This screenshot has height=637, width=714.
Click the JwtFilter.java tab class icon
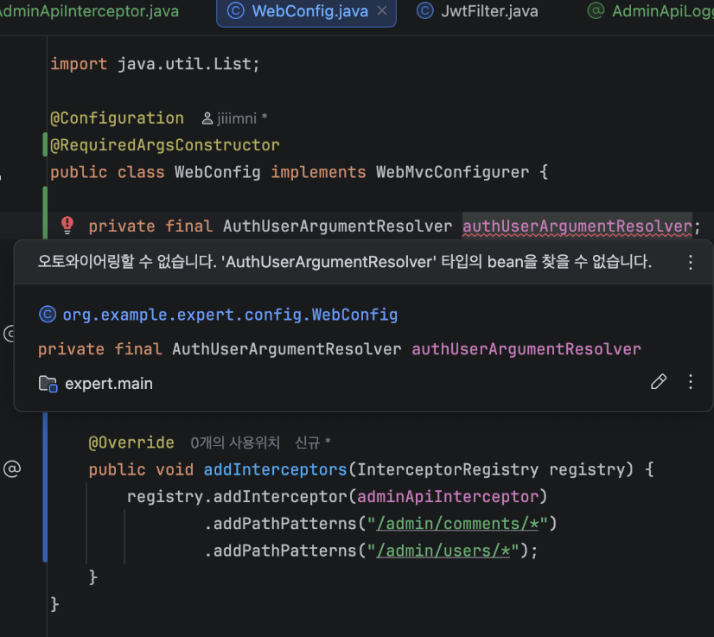tap(424, 11)
